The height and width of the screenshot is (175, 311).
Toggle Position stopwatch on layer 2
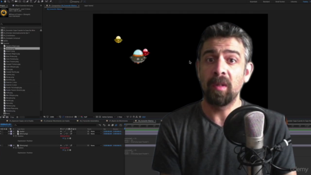[x=16, y=136]
